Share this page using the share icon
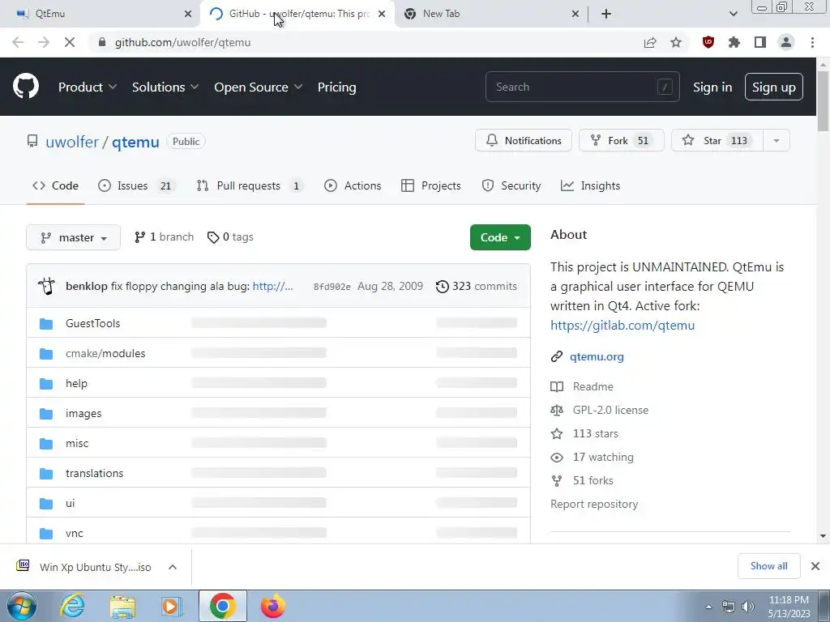Screen dimensions: 830x622 pos(650,42)
